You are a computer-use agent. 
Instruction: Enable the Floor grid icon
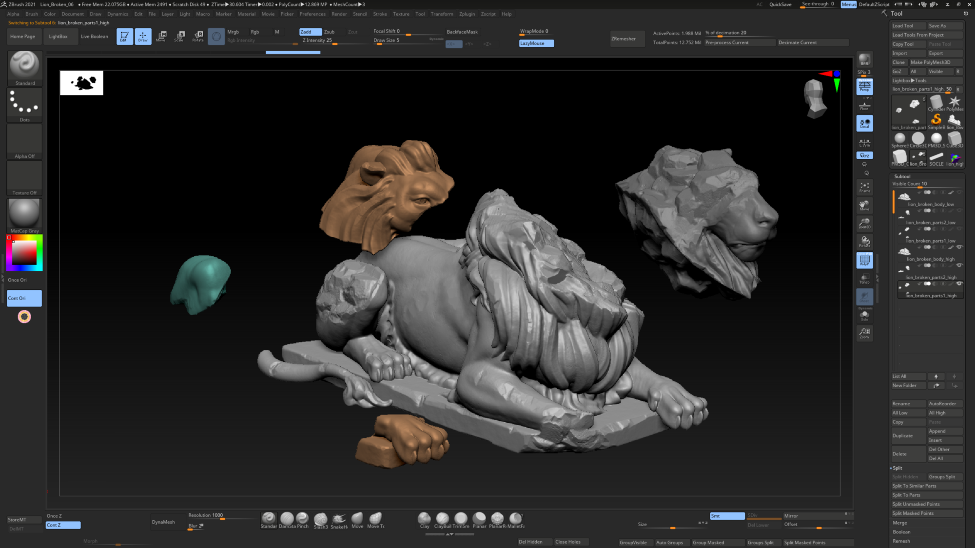[x=864, y=105]
